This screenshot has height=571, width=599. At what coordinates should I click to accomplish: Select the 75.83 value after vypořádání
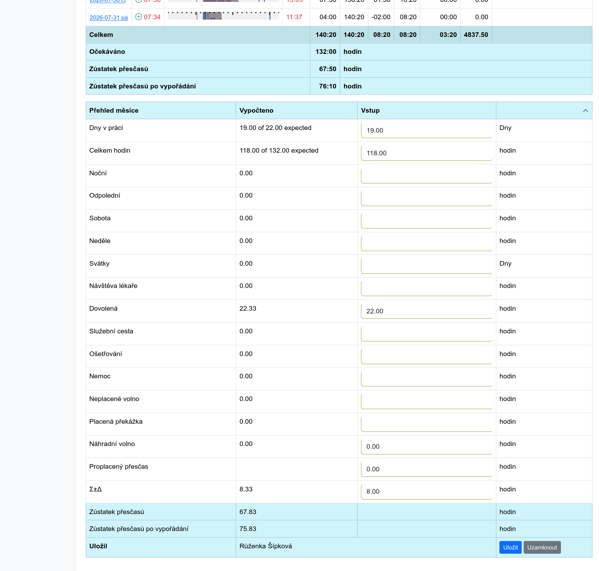(248, 529)
